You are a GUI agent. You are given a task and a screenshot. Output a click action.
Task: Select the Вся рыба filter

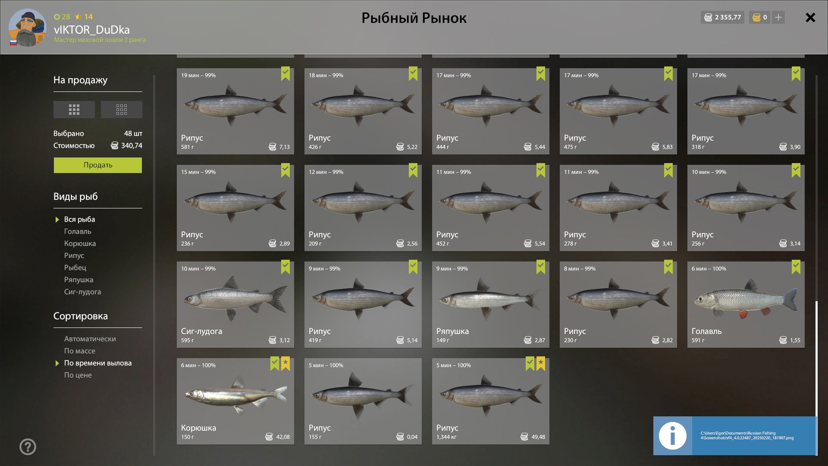tap(80, 219)
